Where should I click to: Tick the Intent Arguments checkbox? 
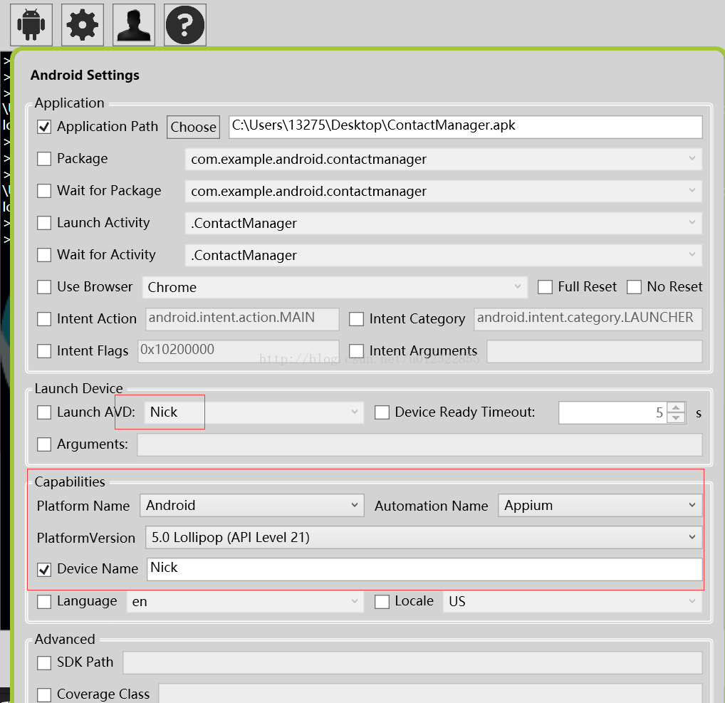[x=356, y=351]
